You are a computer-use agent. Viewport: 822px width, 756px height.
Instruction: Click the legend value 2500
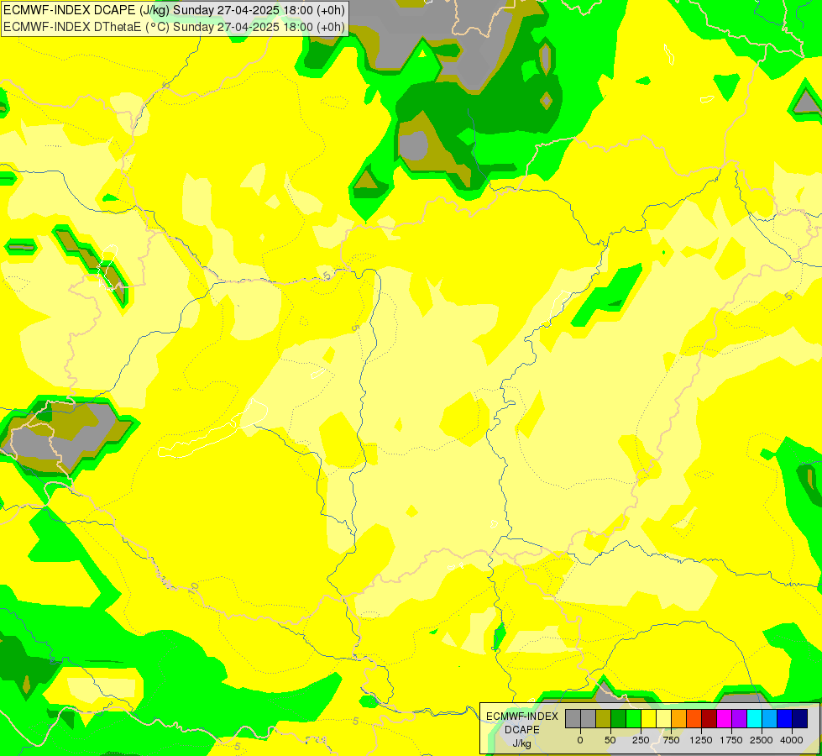coord(762,740)
